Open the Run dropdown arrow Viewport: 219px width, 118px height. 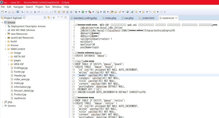click(86, 12)
